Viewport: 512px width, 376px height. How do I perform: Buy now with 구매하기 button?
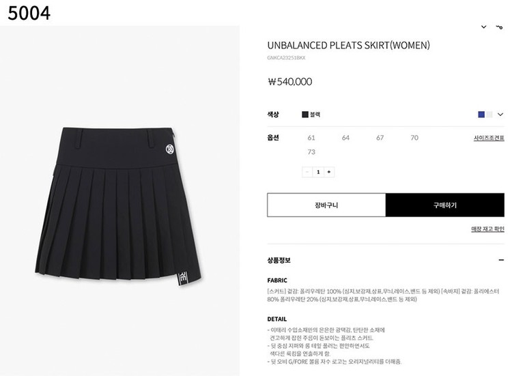pos(445,205)
